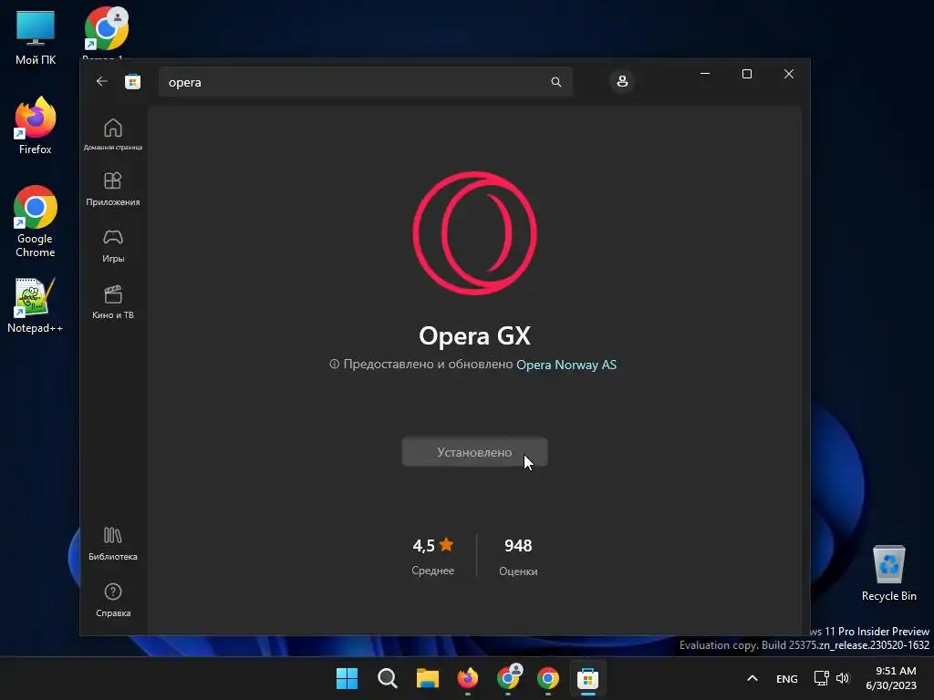Open Мой ПК desktop icon
Viewport: 934px width, 700px height.
36,38
